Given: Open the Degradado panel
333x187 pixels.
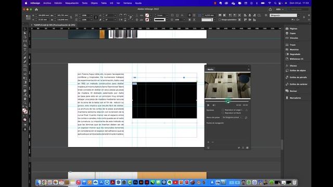Looking at the screenshot, I should point(295,54).
